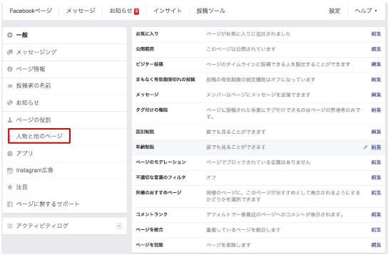
Task: Click the 年齢制限 setting label
Action: click(145, 147)
